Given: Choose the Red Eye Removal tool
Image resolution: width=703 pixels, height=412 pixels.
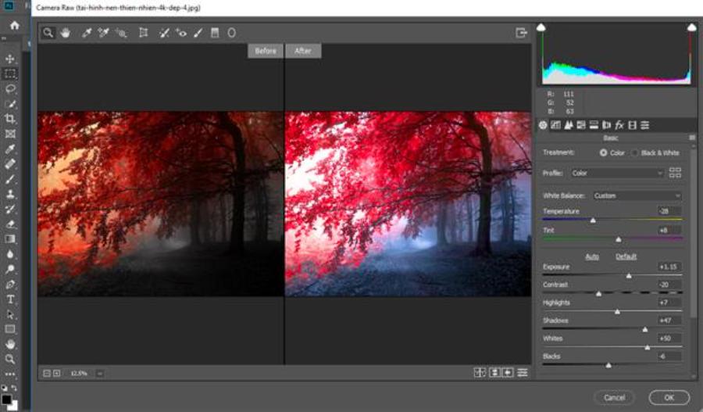Looking at the screenshot, I should pos(181,33).
